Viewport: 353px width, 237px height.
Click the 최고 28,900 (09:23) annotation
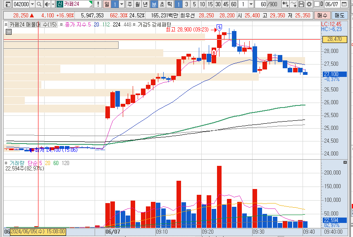click(187, 29)
